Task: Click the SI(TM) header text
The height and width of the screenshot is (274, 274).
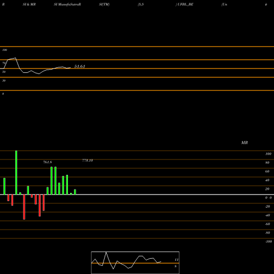Action: point(104,4)
